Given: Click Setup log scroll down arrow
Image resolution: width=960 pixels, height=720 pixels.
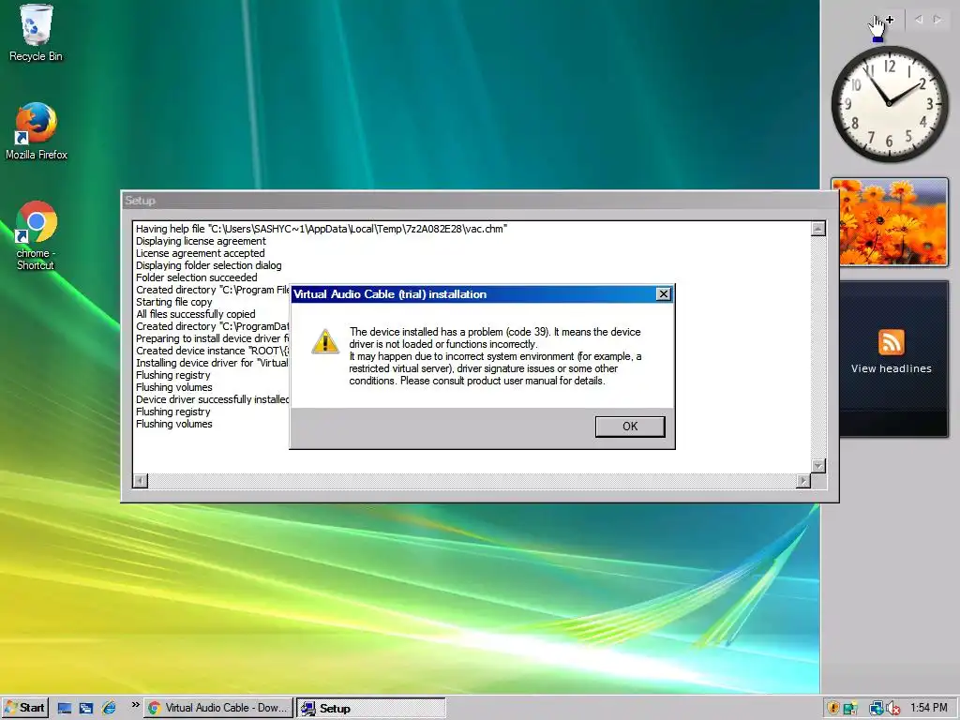Looking at the screenshot, I should 817,466.
